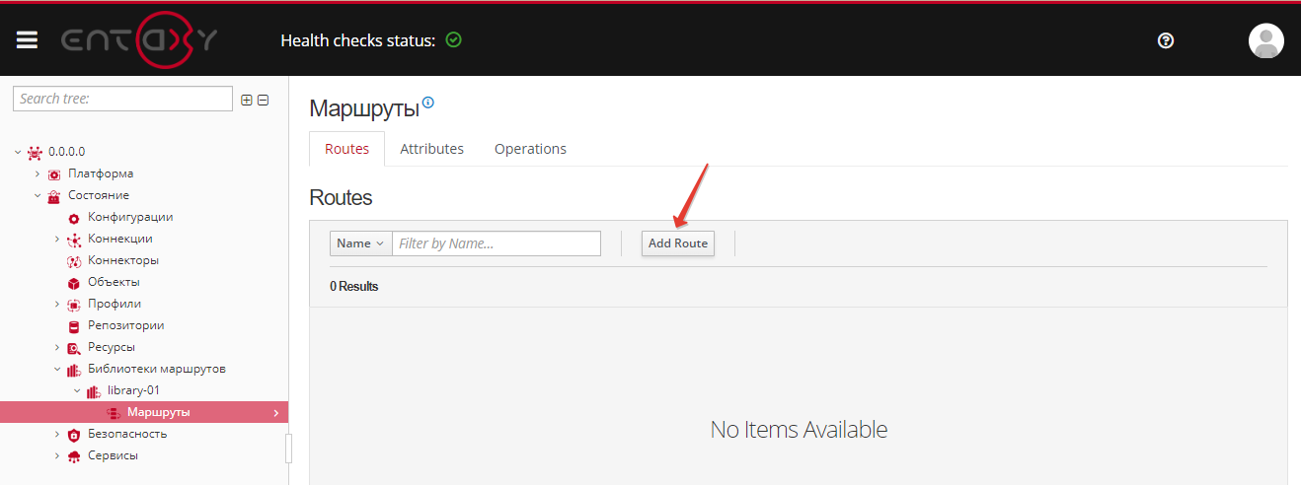Expand all tree nodes with plus icon
1301x485 pixels.
click(247, 100)
